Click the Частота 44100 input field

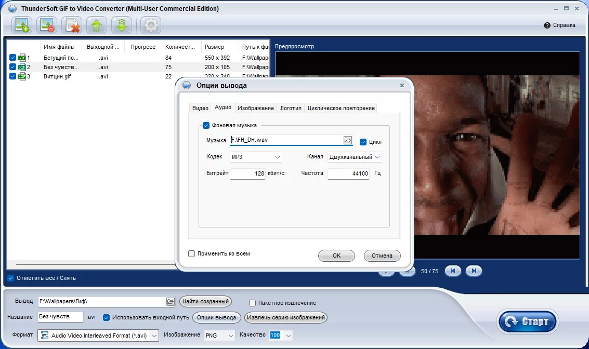[349, 173]
